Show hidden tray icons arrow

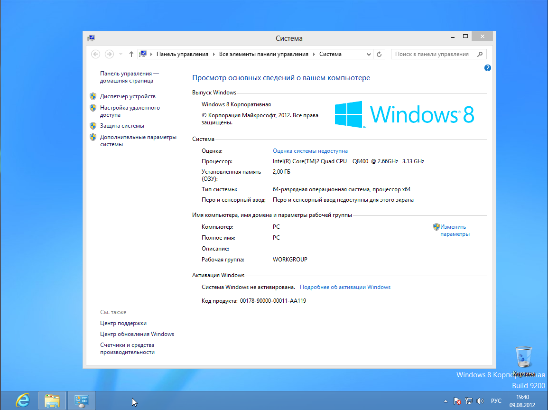[445, 401]
